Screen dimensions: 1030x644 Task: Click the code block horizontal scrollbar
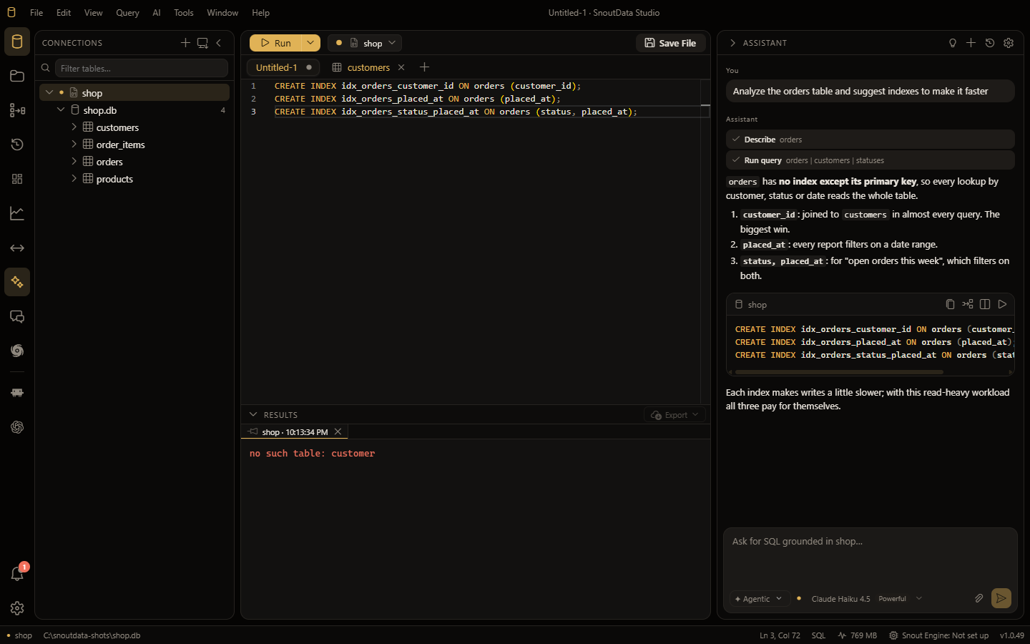(839, 372)
